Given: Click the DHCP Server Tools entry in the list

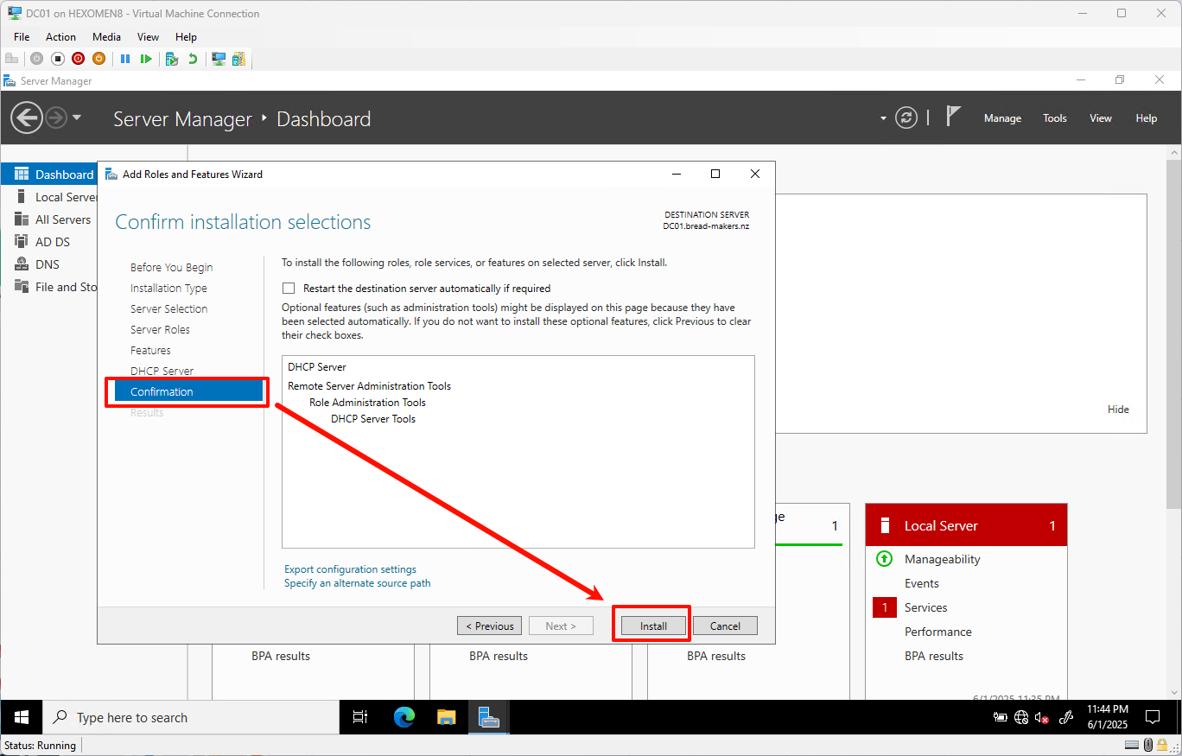Looking at the screenshot, I should pyautogui.click(x=372, y=419).
